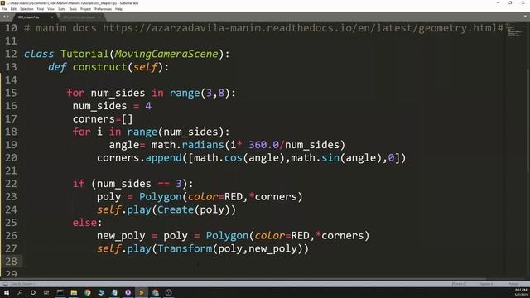Screen dimensions: 530x298
Task: Open the tab list dropdown arrow
Action: 526,17
